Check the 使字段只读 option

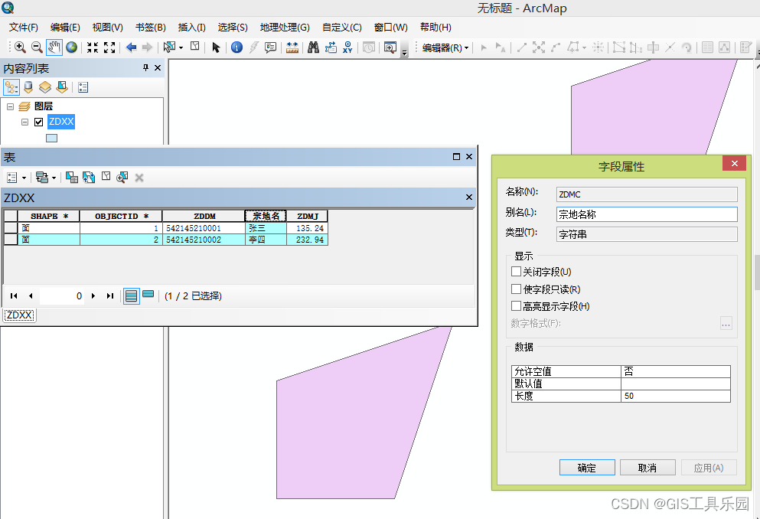516,289
